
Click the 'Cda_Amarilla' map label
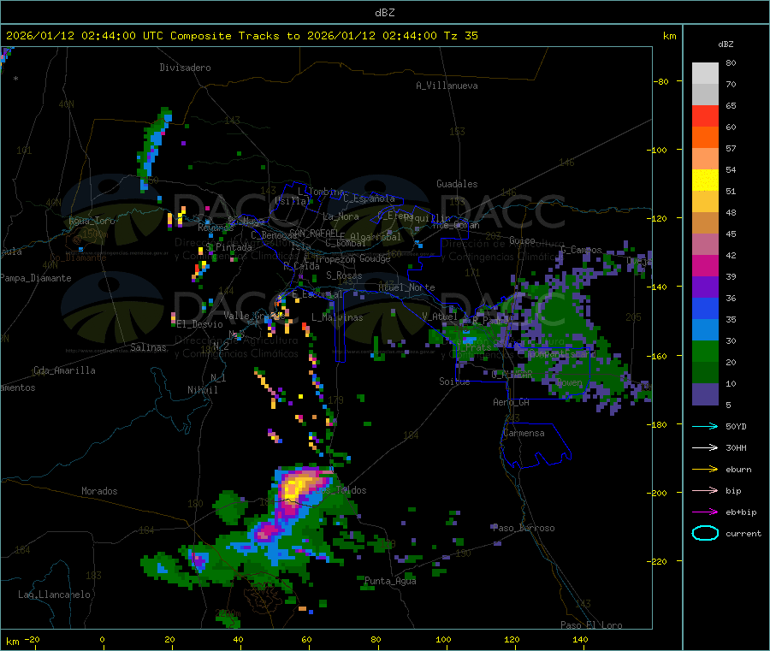tap(64, 370)
